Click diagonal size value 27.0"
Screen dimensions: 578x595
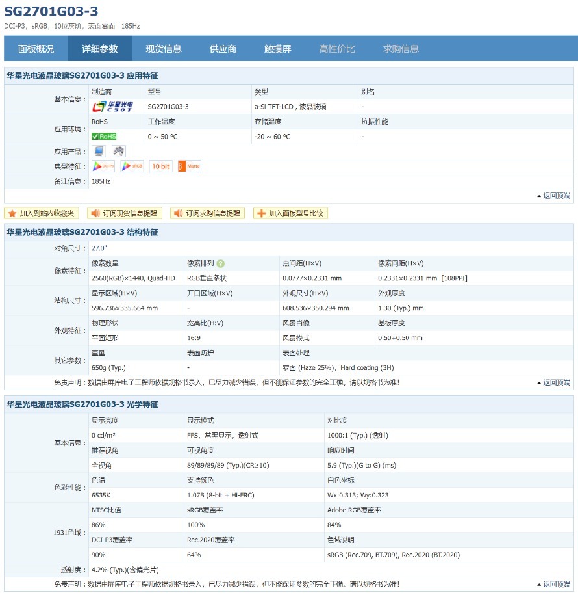pyautogui.click(x=99, y=248)
